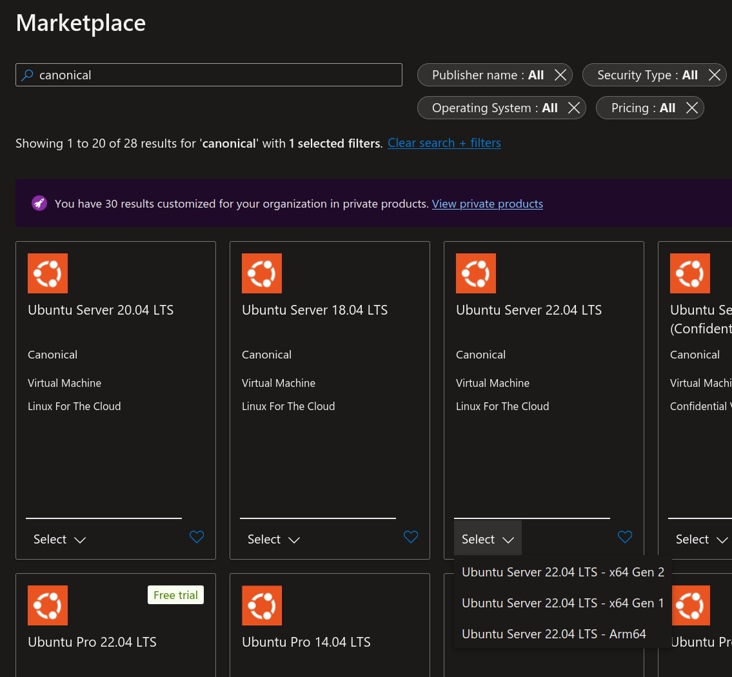Remove the Operating System filter
The width and height of the screenshot is (732, 677).
[574, 108]
